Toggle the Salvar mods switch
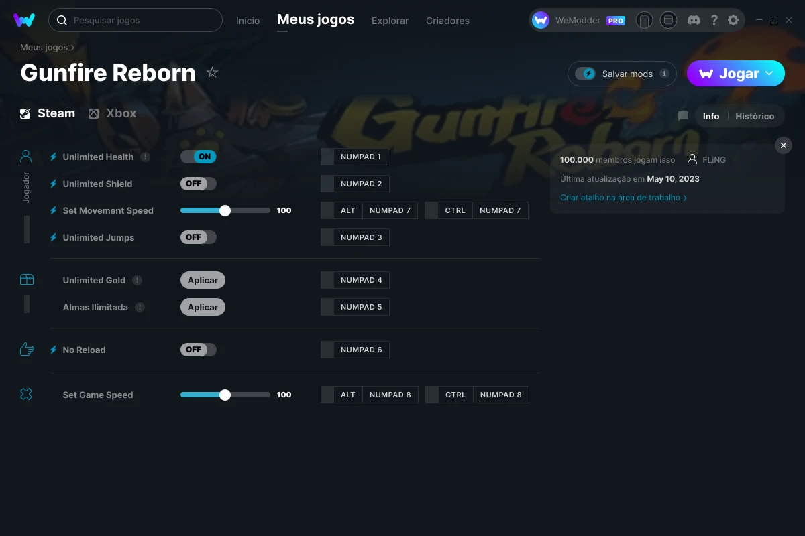This screenshot has width=805, height=536. pos(586,74)
